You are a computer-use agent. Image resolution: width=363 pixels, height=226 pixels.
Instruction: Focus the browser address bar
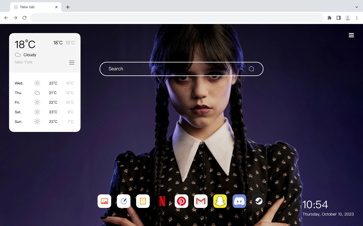point(177,18)
